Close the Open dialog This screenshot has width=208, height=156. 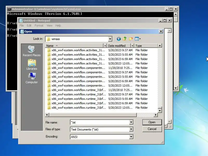tap(161, 31)
